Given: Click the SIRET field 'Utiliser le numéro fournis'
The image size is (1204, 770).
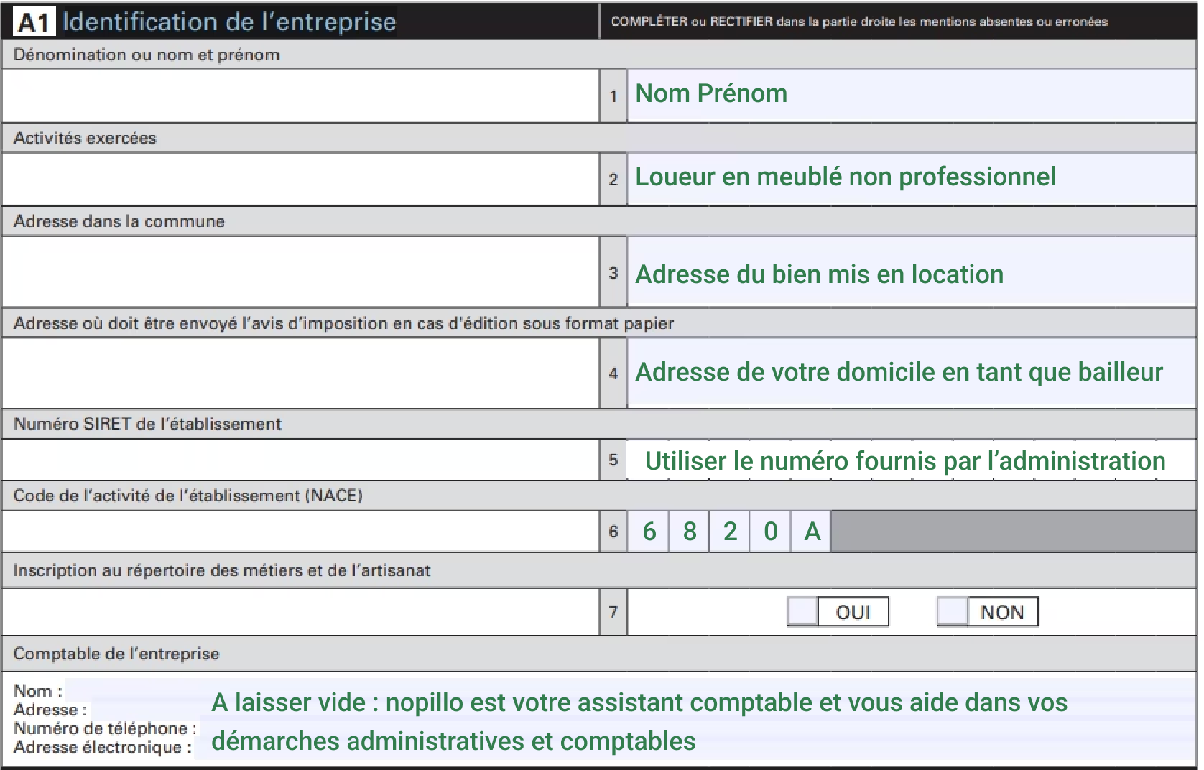Looking at the screenshot, I should click(912, 460).
